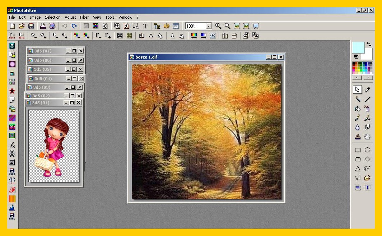The width and height of the screenshot is (382, 236).
Task: Select the Magic Wand tool
Action: click(x=358, y=99)
